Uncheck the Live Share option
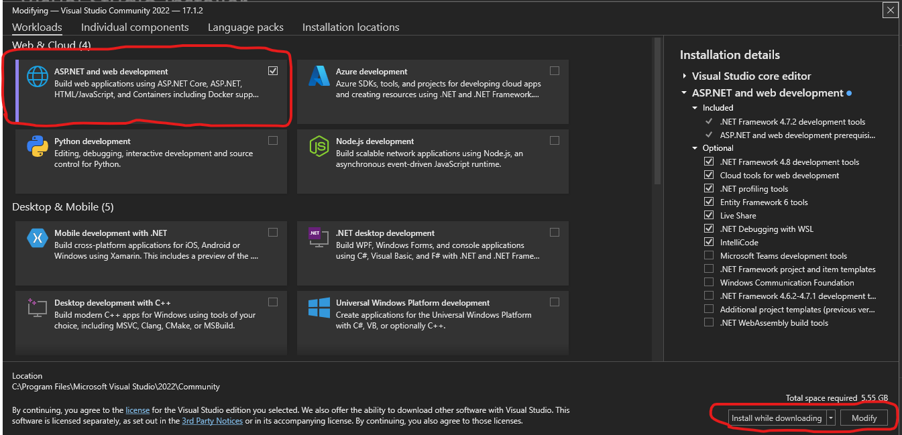Image resolution: width=902 pixels, height=435 pixels. tap(709, 215)
